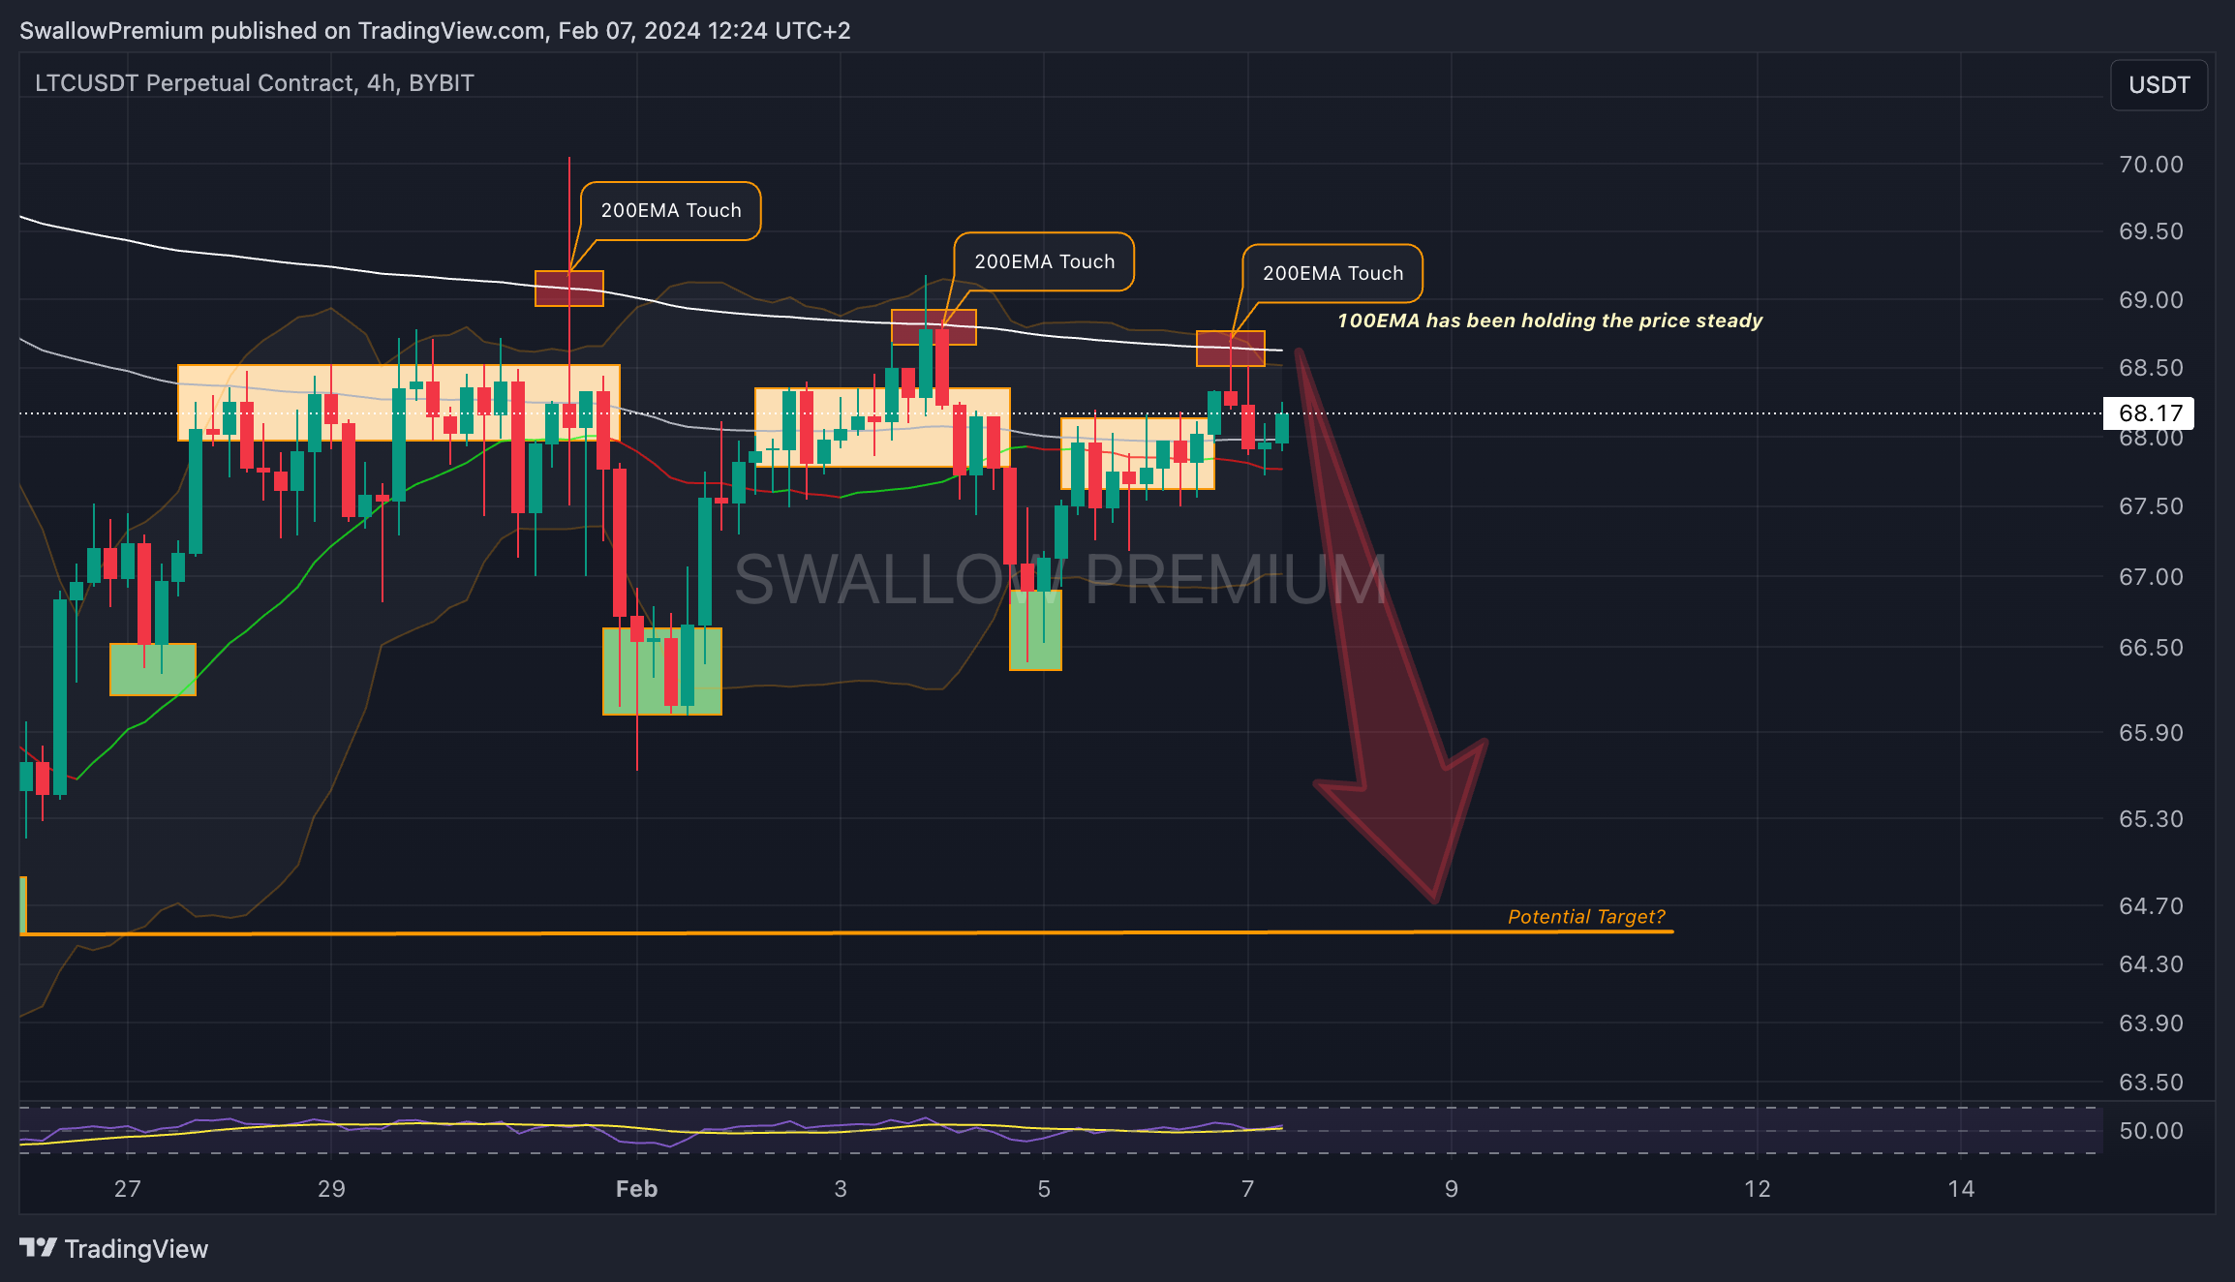Click the 68.50 price axis label
The image size is (2235, 1282).
pyautogui.click(x=2151, y=368)
